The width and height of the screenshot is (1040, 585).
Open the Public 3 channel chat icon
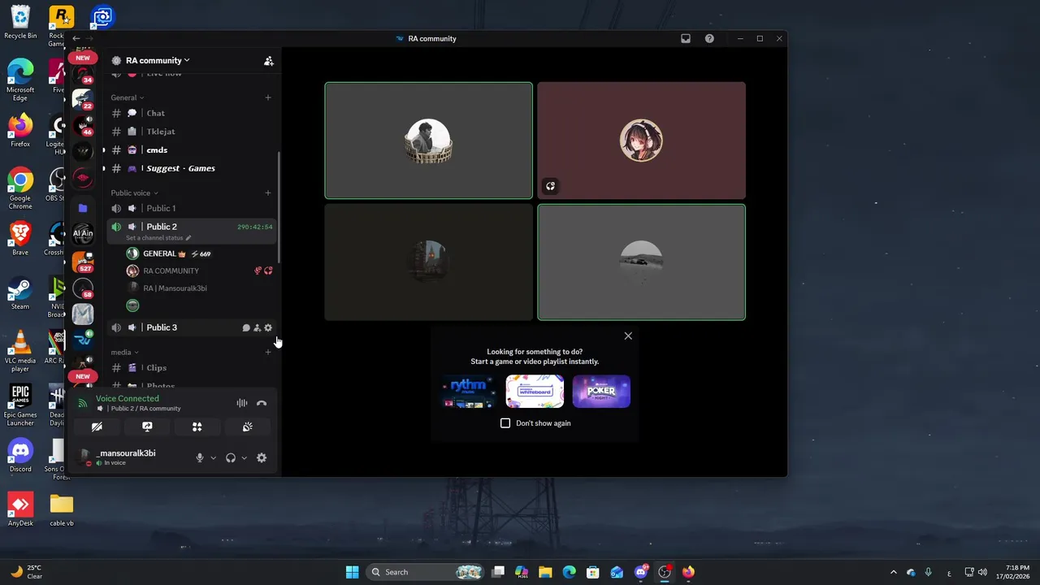point(246,328)
